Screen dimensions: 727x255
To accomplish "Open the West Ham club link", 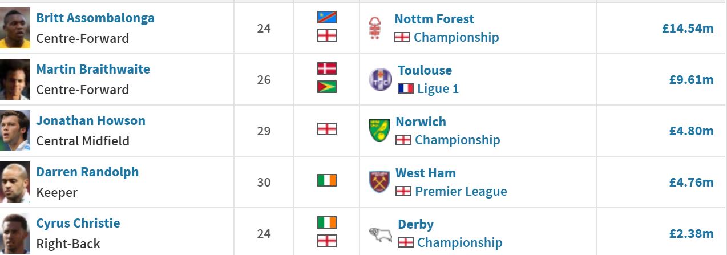I will pyautogui.click(x=426, y=173).
